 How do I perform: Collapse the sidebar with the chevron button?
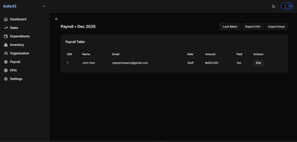click(44, 6)
